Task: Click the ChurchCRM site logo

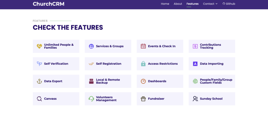Action: [48, 4]
